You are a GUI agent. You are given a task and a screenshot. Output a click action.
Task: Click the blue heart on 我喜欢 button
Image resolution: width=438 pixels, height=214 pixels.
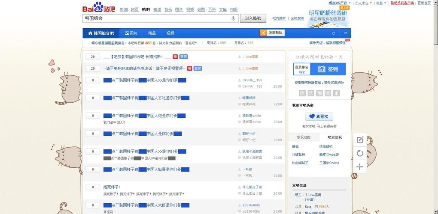click(312, 116)
